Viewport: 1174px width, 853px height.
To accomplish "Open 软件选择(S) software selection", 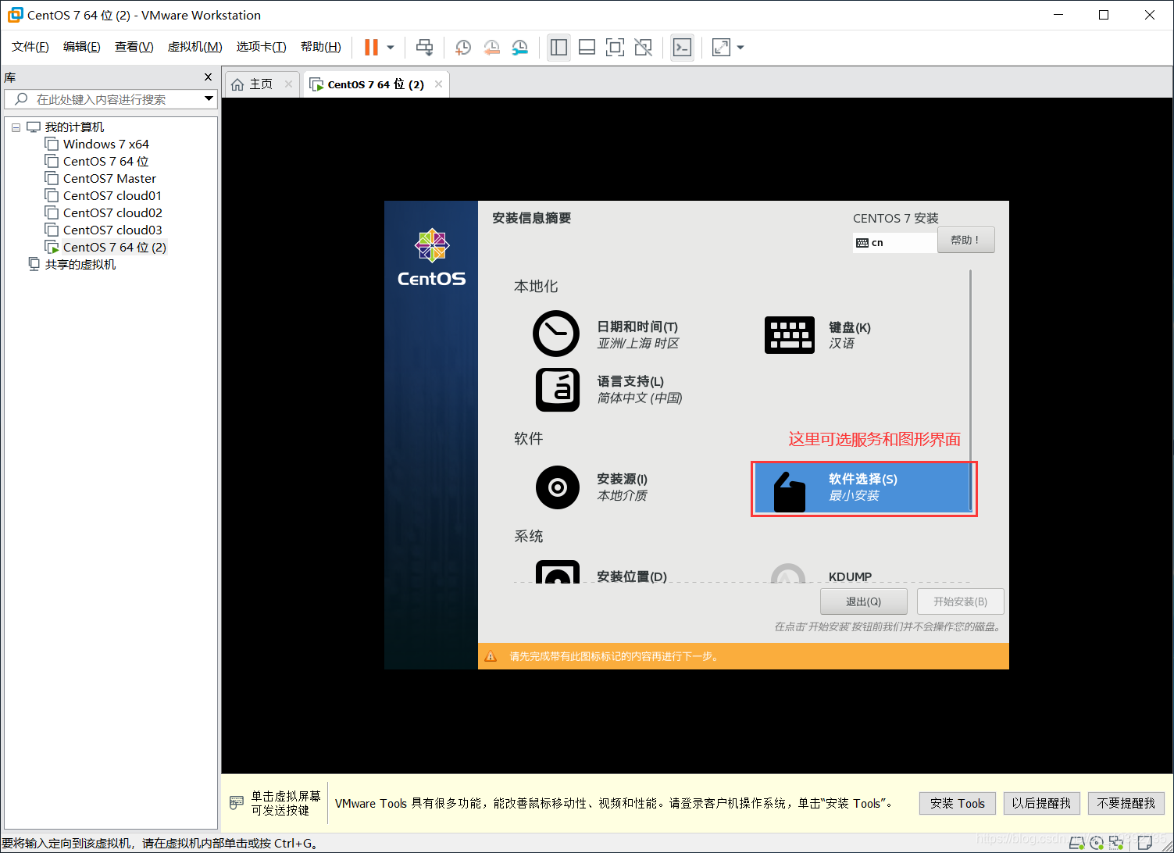I will point(863,488).
